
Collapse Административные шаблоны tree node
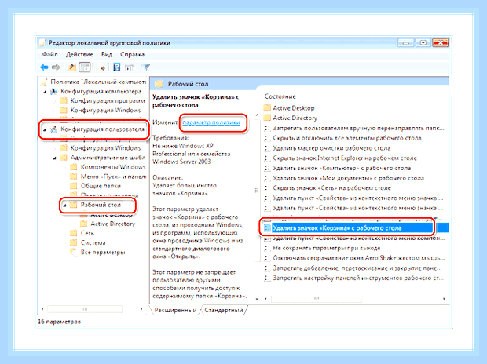[x=55, y=158]
